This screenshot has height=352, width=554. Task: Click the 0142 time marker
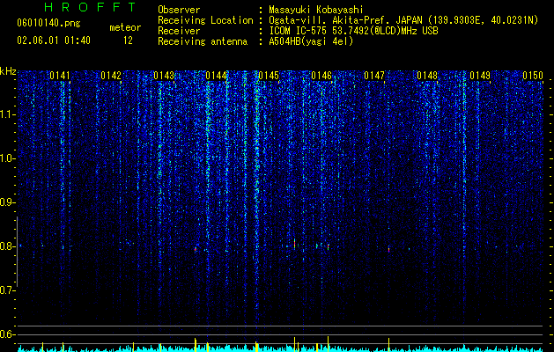click(111, 76)
